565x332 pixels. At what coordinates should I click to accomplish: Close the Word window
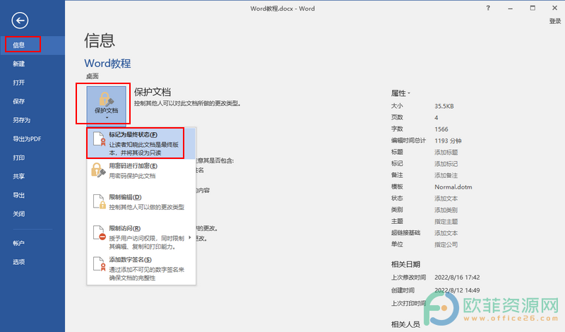click(555, 8)
